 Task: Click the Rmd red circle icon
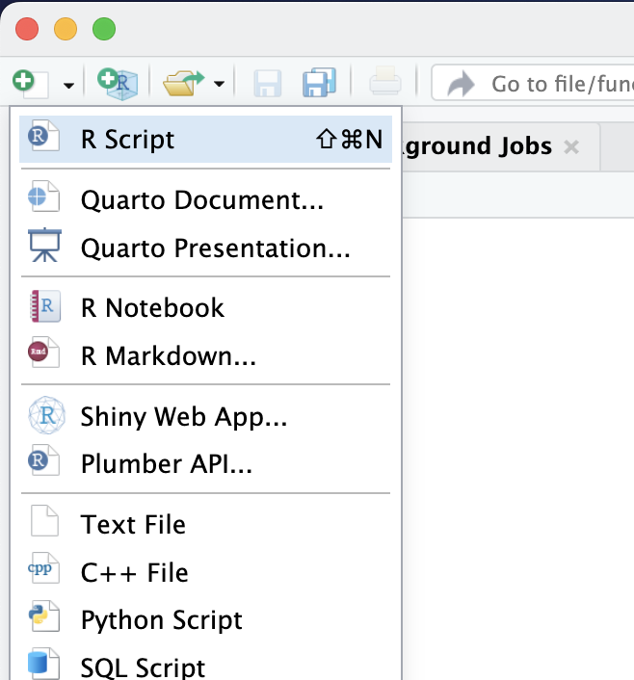point(43,353)
